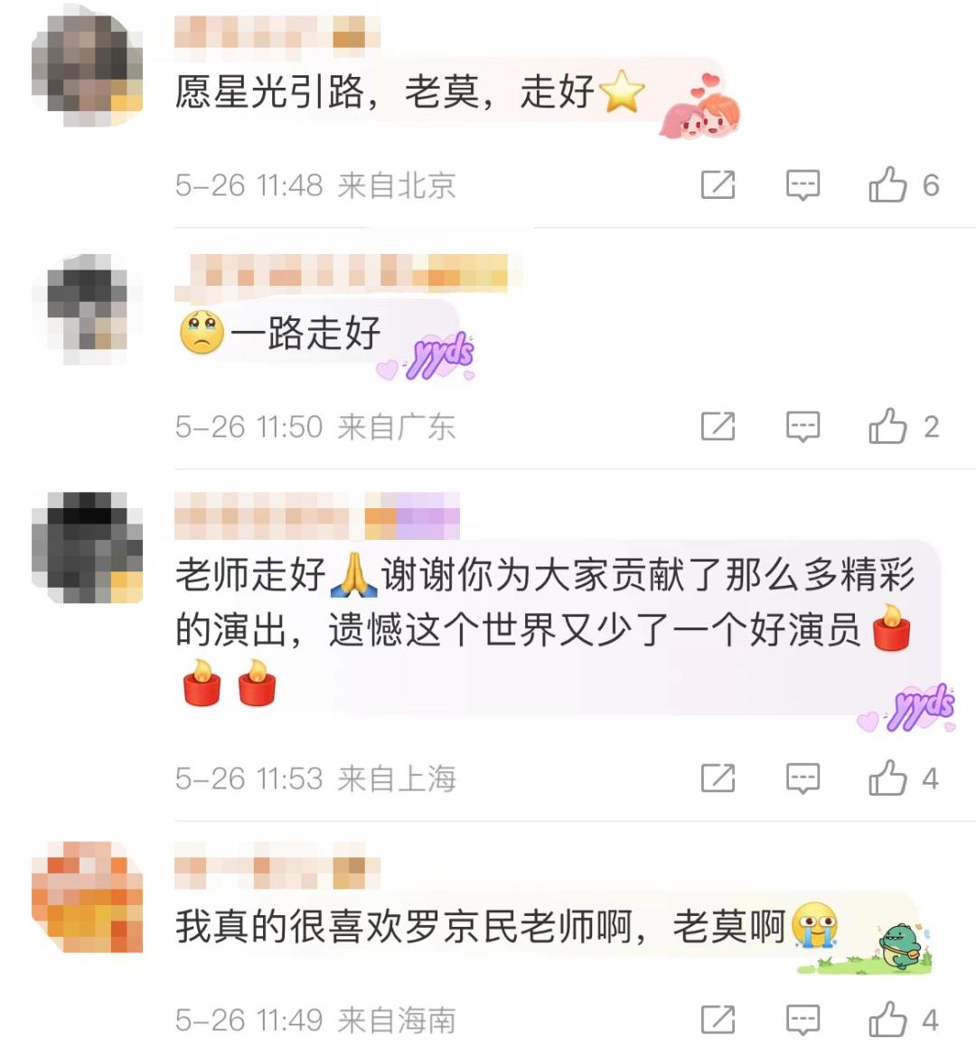The image size is (976, 1048).
Task: Reply to the comment posted from 海南
Action: click(802, 1020)
